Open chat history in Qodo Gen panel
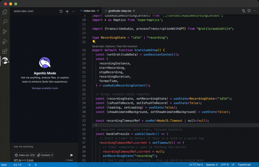The height and width of the screenshot is (167, 259). click(61, 11)
